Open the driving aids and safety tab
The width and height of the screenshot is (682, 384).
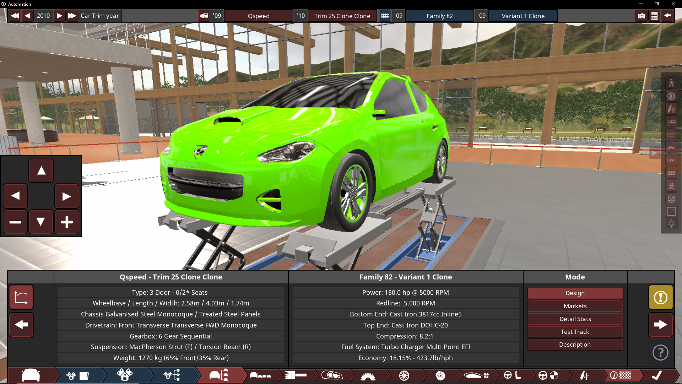pos(548,375)
